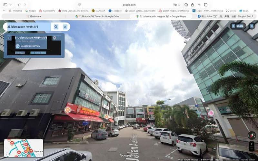Click the Malaysia footer link
The width and height of the screenshot is (258, 161).
pos(219,160)
